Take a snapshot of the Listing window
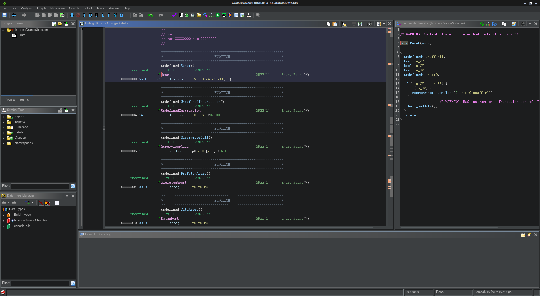Viewport: 540px width, 296px height. [370, 24]
